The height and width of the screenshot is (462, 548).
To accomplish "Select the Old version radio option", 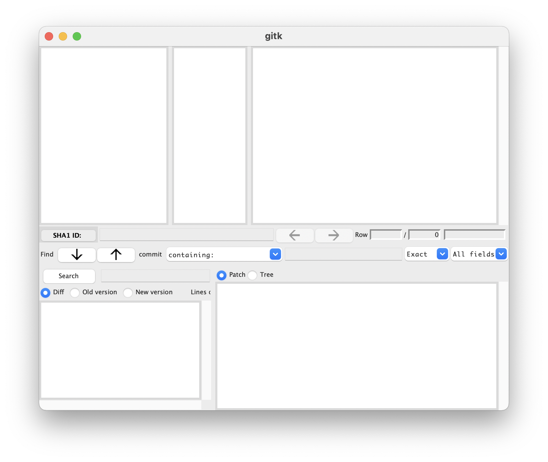I will pyautogui.click(x=75, y=293).
